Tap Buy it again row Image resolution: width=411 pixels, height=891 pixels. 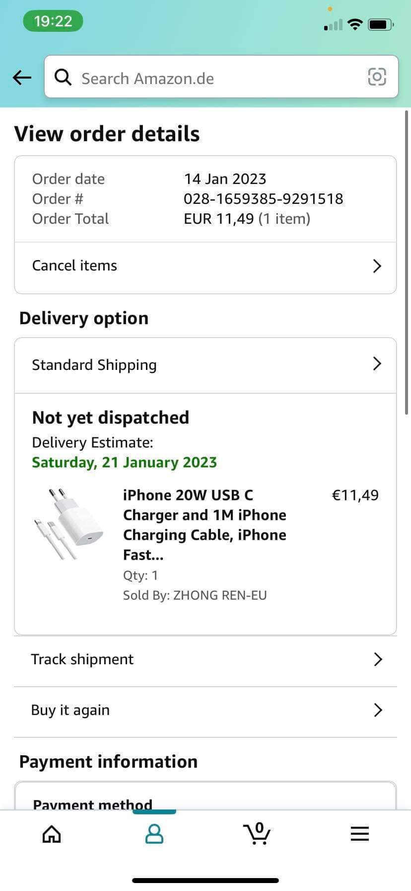point(70,710)
